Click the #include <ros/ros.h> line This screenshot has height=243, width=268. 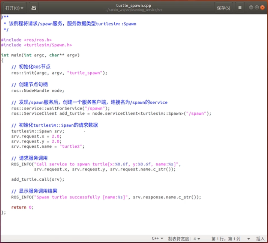pos(26,40)
